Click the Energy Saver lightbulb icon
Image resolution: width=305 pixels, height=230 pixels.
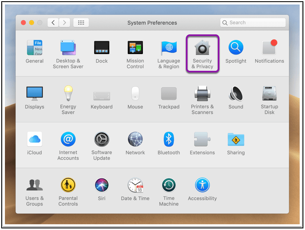pyautogui.click(x=68, y=93)
